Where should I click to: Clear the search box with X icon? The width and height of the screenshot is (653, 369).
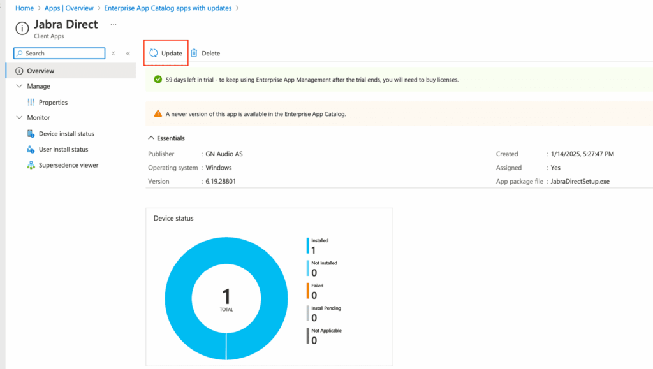click(x=114, y=54)
